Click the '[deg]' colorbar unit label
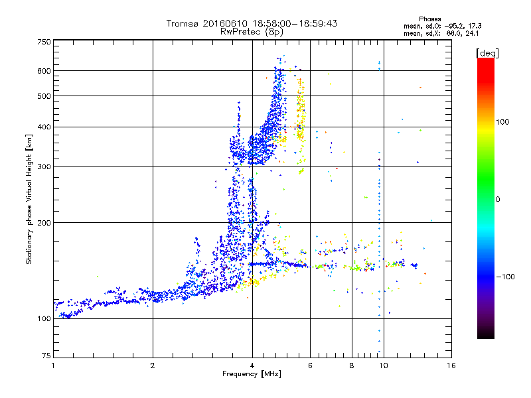Image resolution: width=531 pixels, height=398 pixels. click(x=487, y=53)
